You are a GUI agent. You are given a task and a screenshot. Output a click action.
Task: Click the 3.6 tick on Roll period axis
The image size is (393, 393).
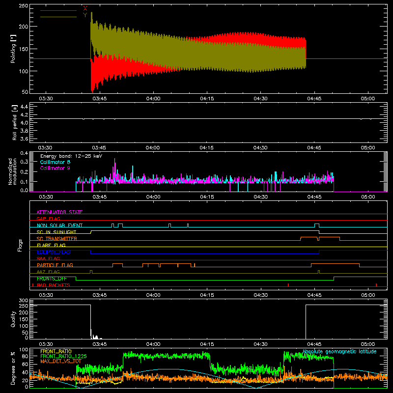coord(24,139)
